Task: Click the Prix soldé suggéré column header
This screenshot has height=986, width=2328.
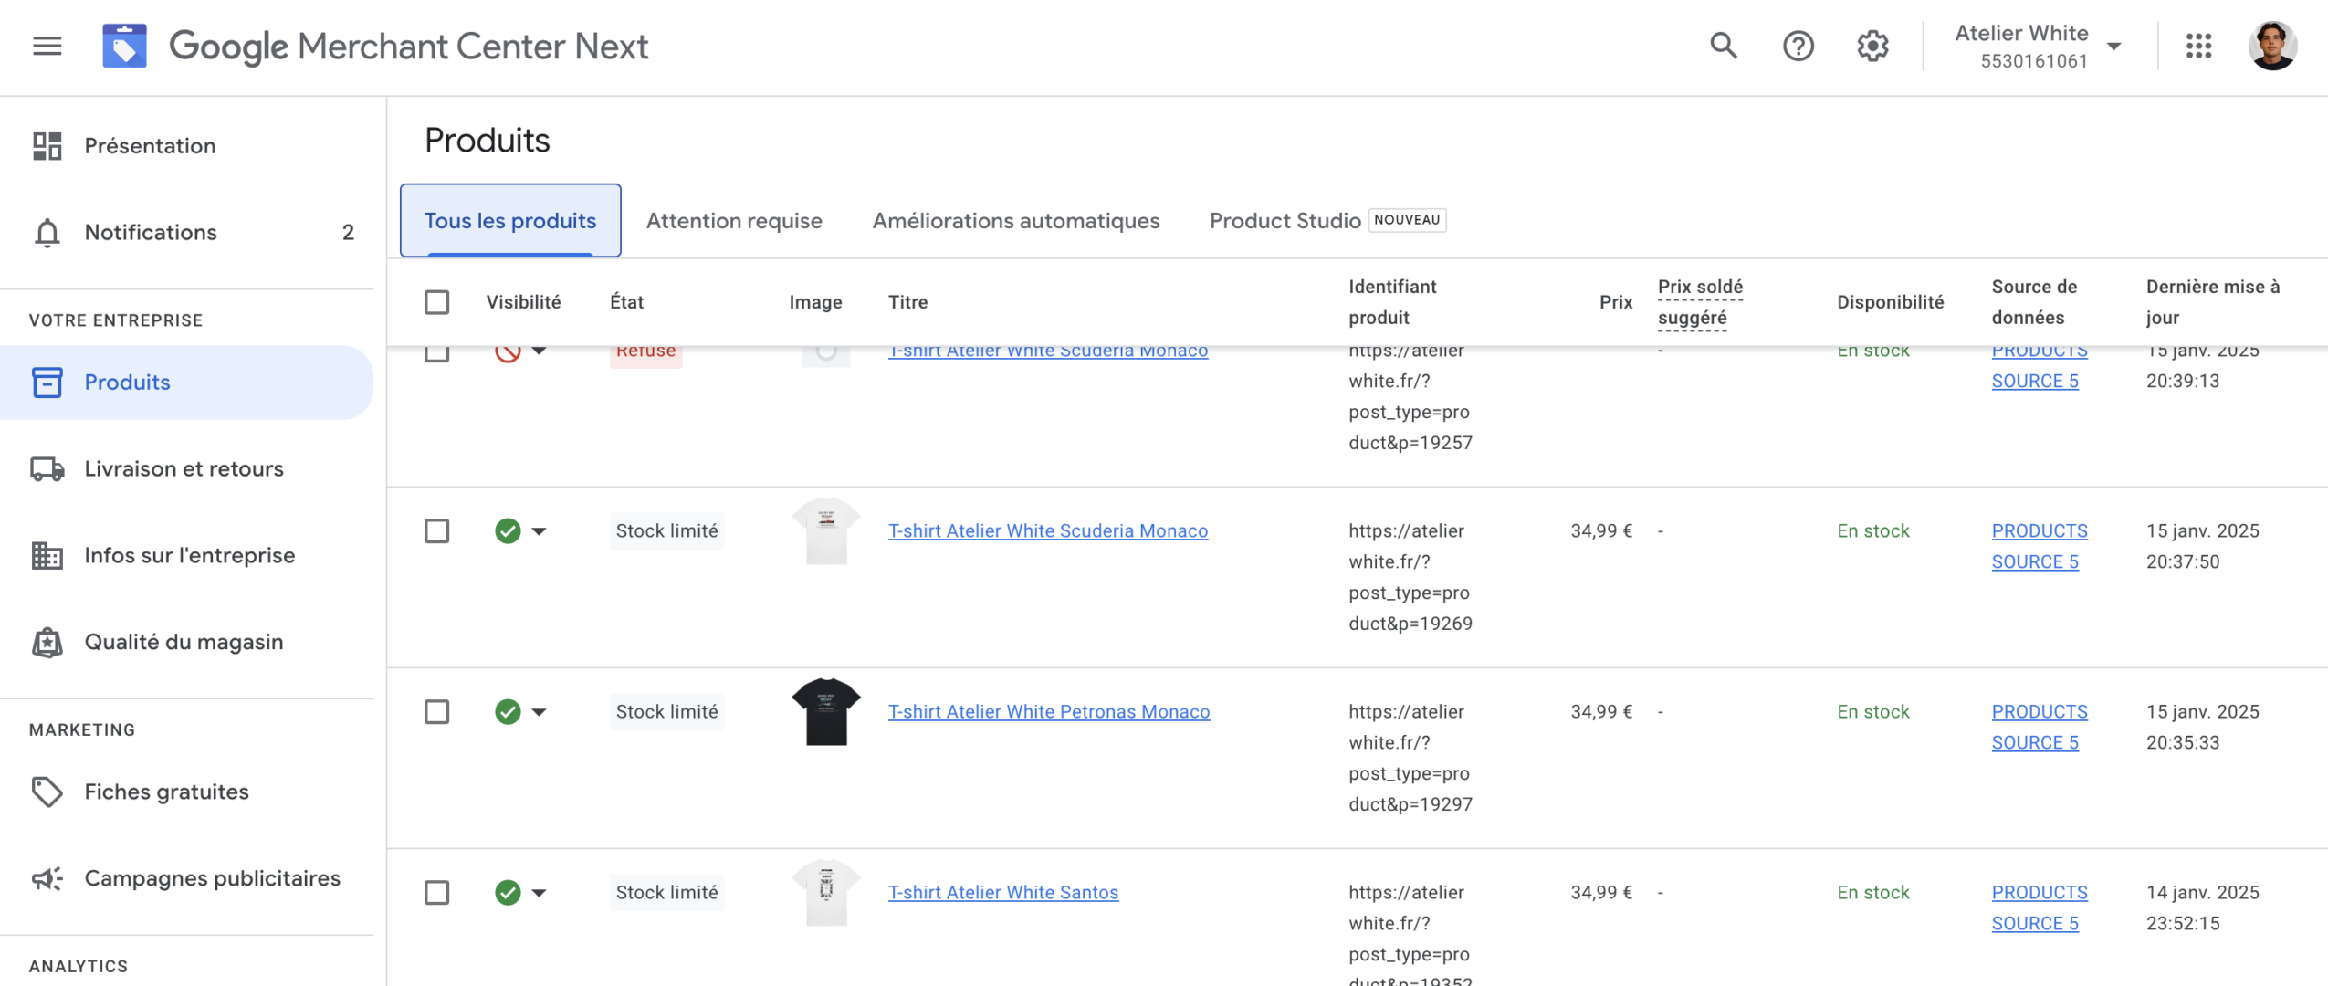Action: (1699, 302)
